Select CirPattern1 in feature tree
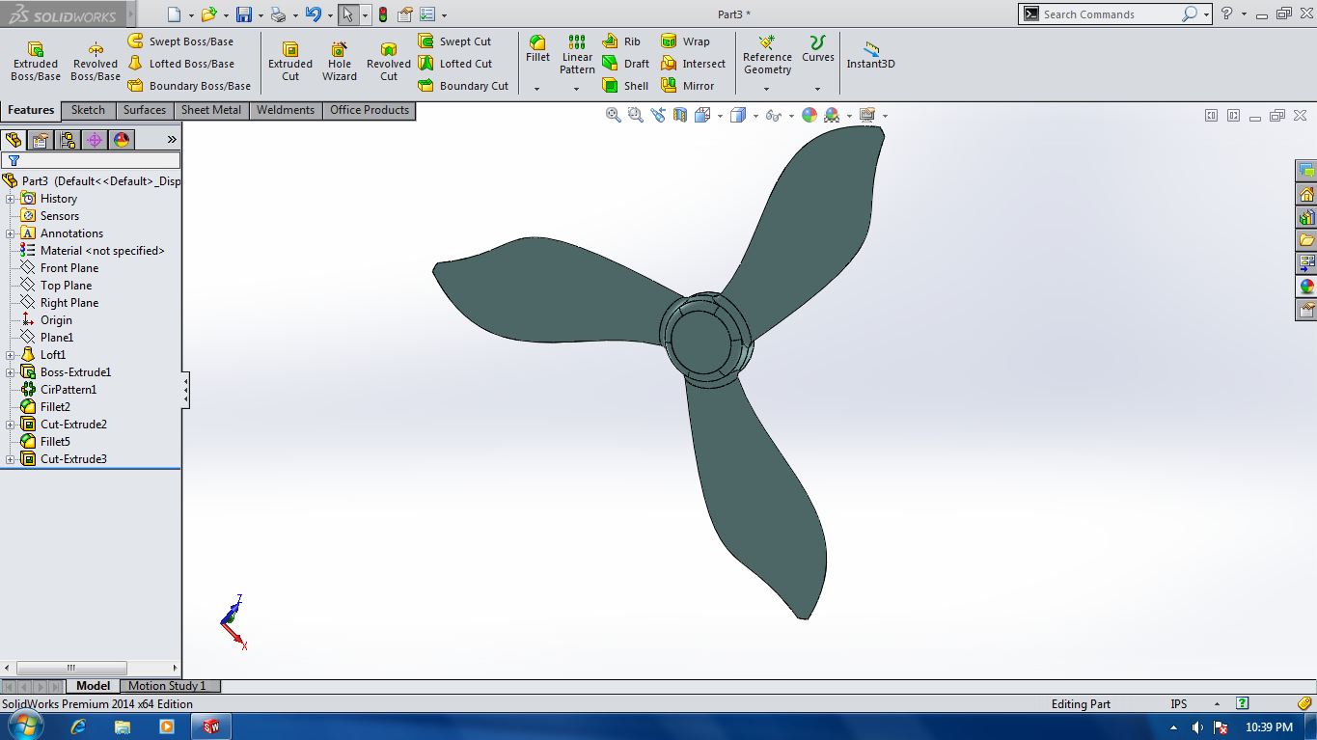Image resolution: width=1317 pixels, height=740 pixels. click(68, 390)
